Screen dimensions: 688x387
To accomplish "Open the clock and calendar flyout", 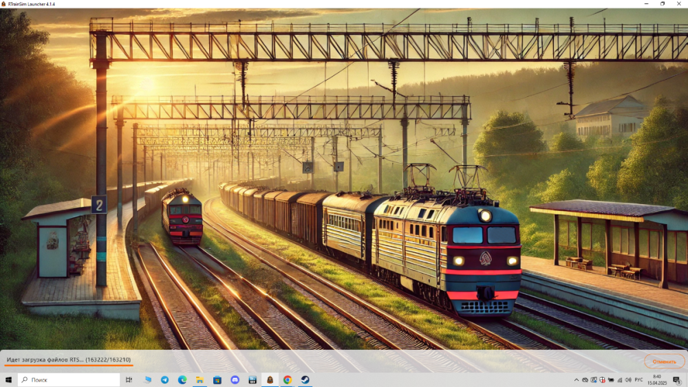I will (657, 379).
